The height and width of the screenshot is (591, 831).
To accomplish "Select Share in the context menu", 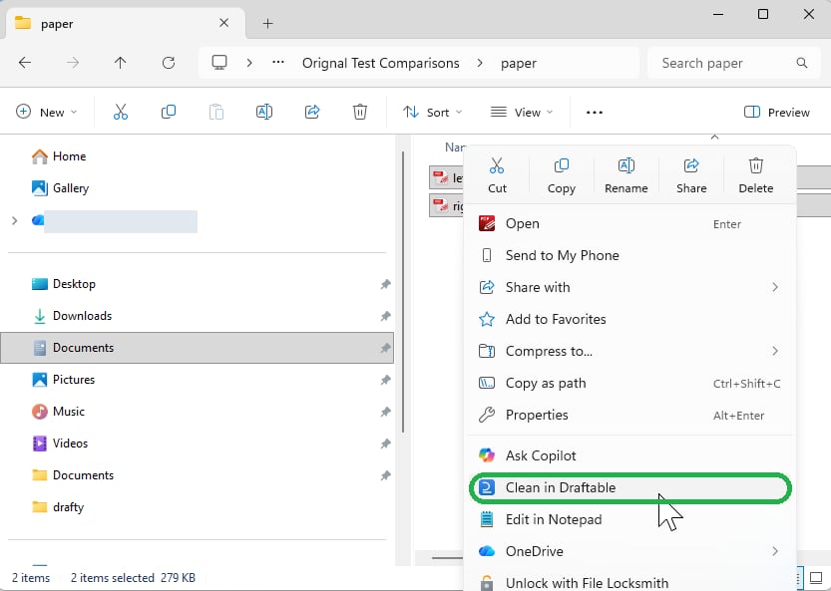I will [x=691, y=175].
